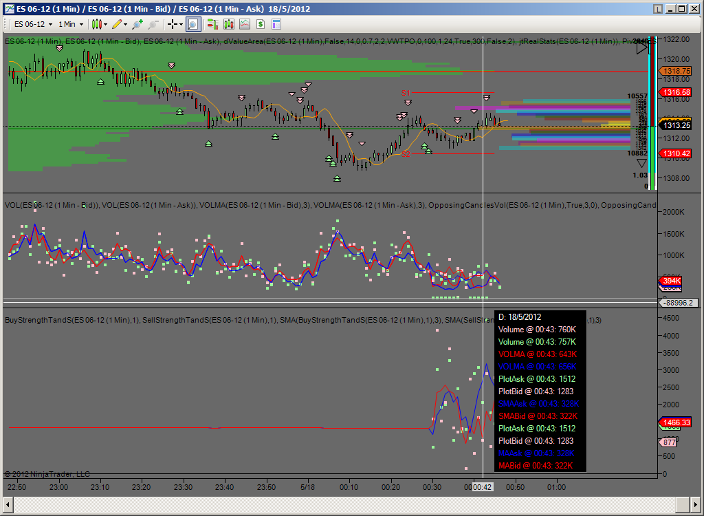This screenshot has height=516, width=704.
Task: Click the right-pointing triangle marker near 1322.00
Action: 641,48
